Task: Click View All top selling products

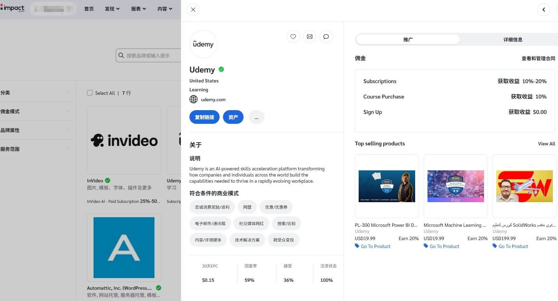Action: tap(546, 144)
